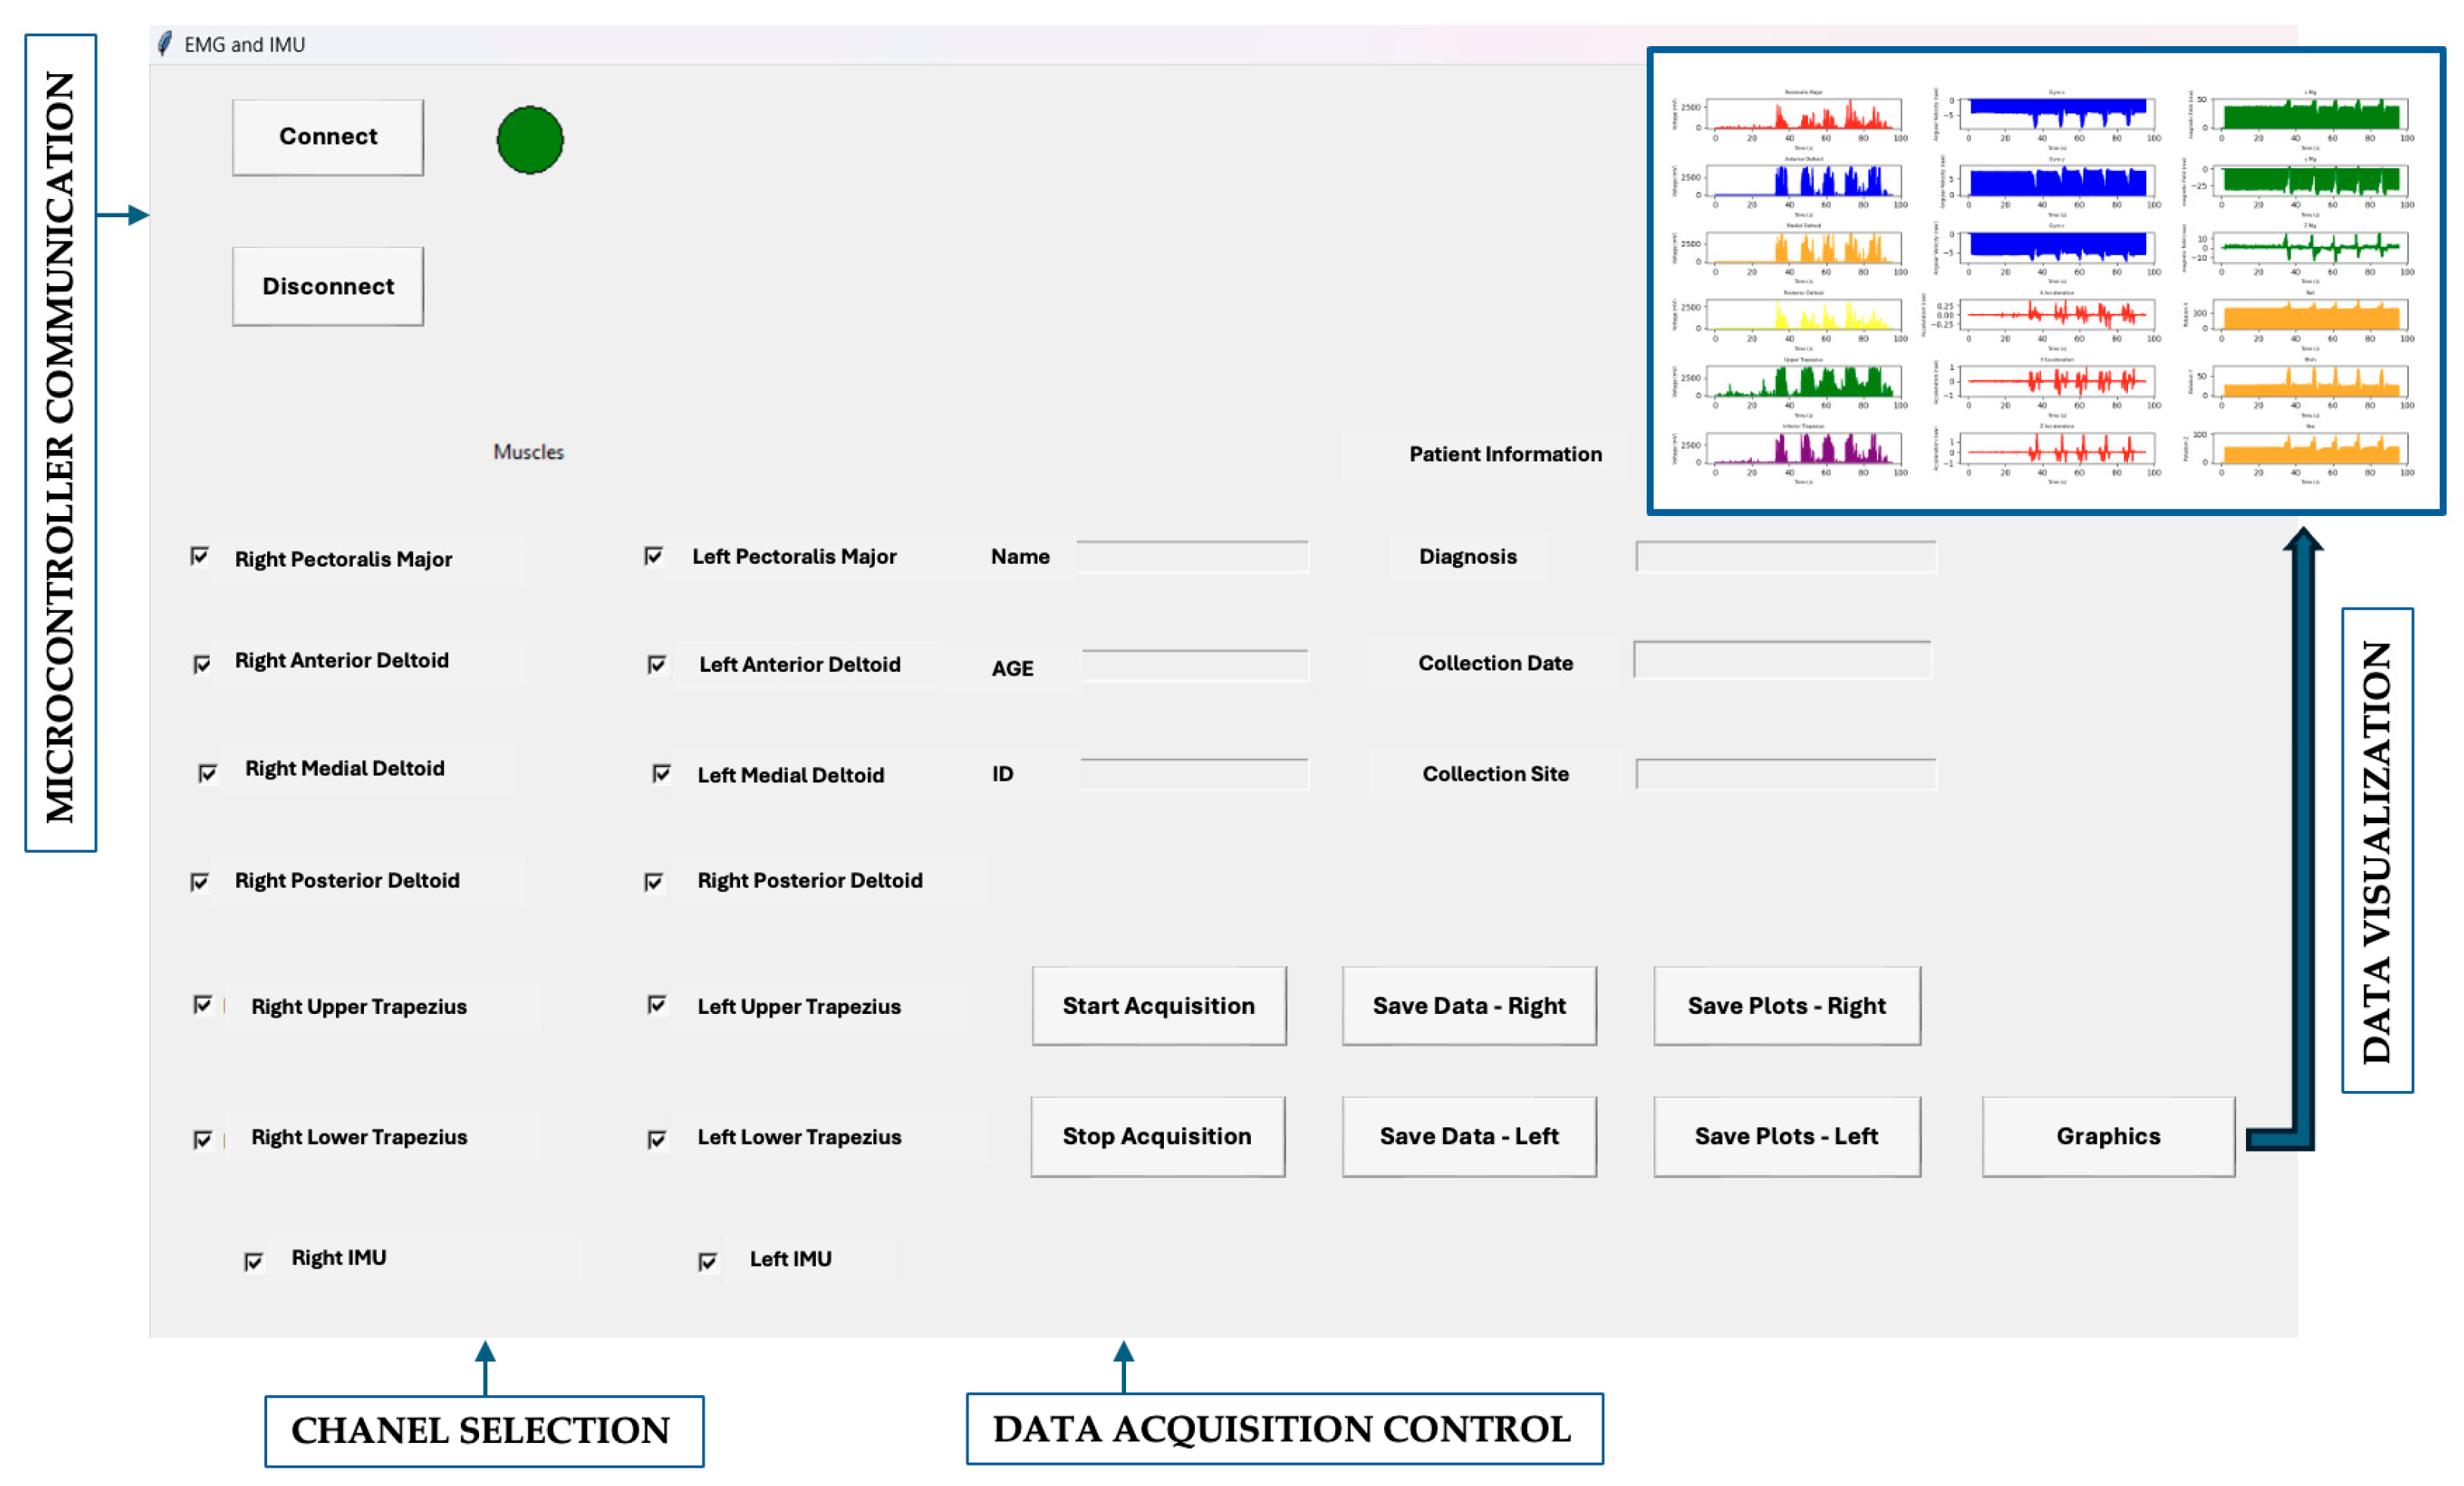Click Save Data - Left button

(x=1469, y=1137)
